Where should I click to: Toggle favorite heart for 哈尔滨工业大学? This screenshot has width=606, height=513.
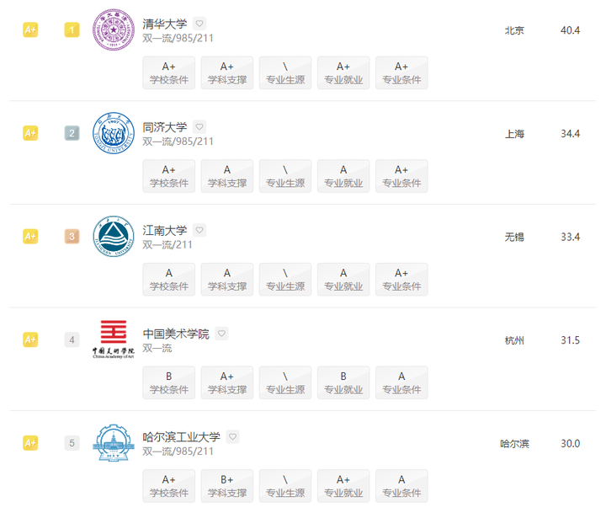[232, 436]
